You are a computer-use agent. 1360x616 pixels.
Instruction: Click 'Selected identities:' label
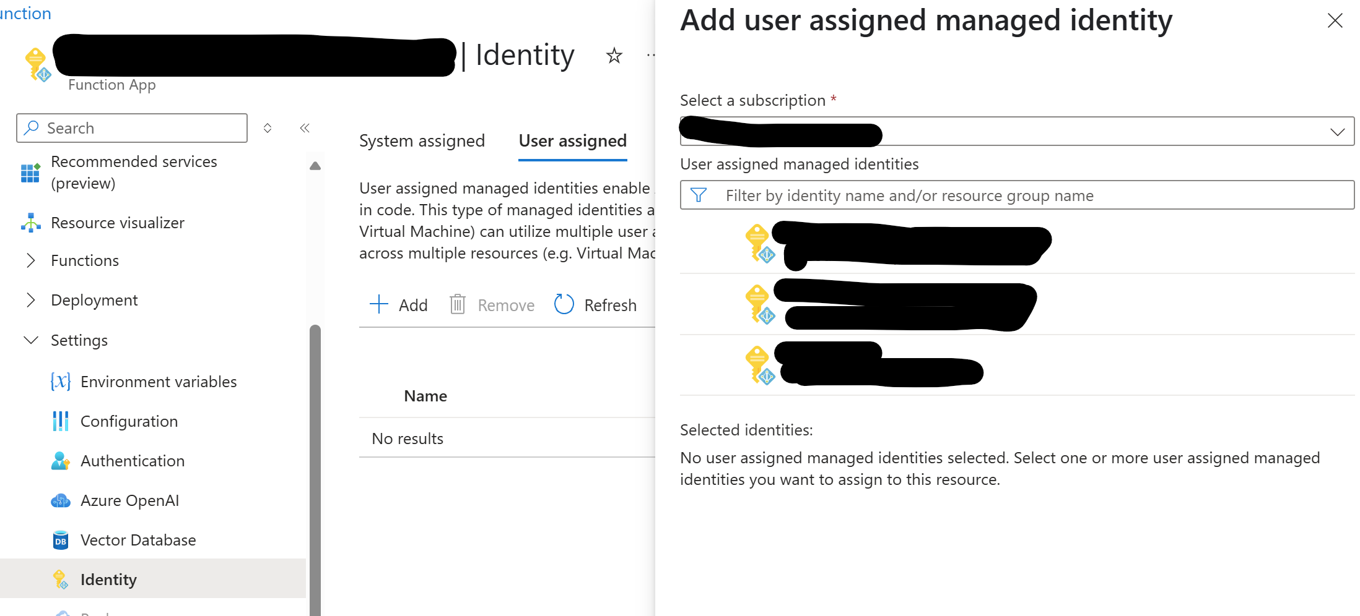click(746, 430)
